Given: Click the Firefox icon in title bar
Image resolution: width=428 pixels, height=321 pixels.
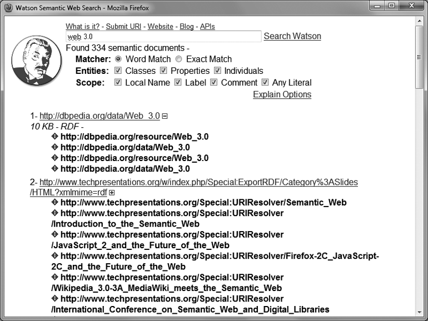Looking at the screenshot, I should coord(8,8).
